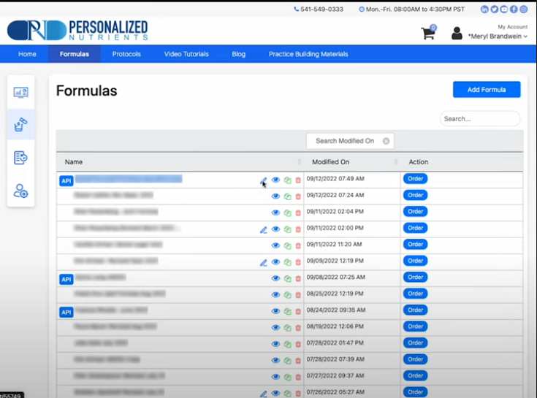Open the protocols document icon in sidebar
This screenshot has height=398, width=537.
20,158
